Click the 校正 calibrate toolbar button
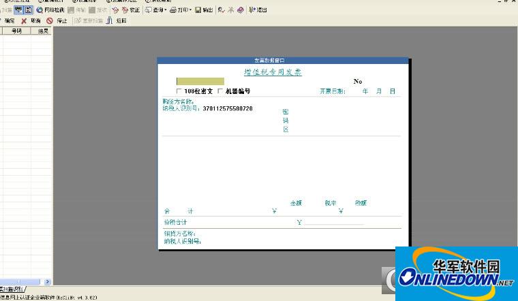This screenshot has width=518, height=301. pyautogui.click(x=131, y=10)
